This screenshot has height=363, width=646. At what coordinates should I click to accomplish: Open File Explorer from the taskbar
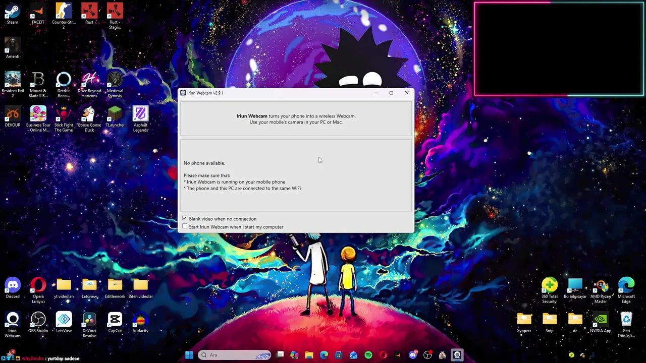pyautogui.click(x=309, y=355)
